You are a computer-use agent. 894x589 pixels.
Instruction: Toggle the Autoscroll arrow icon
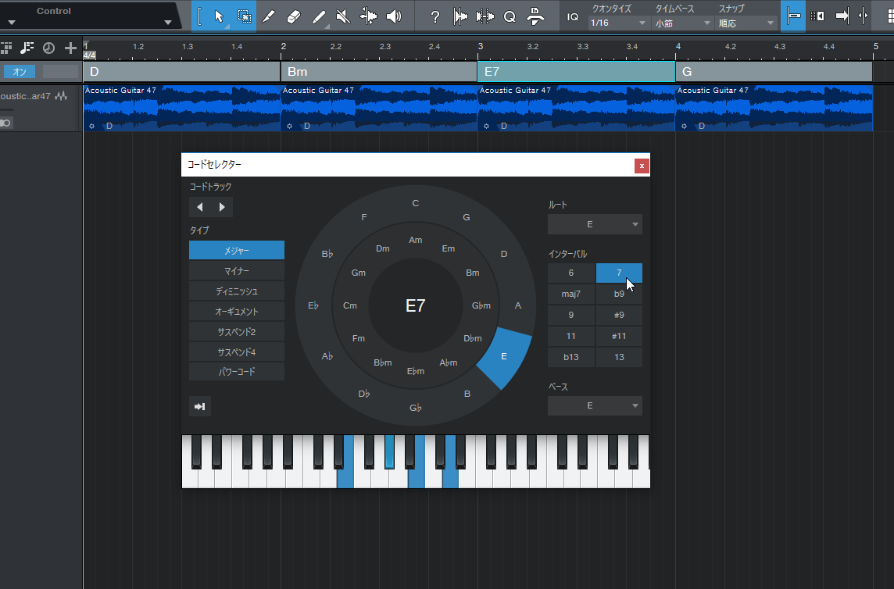[842, 16]
